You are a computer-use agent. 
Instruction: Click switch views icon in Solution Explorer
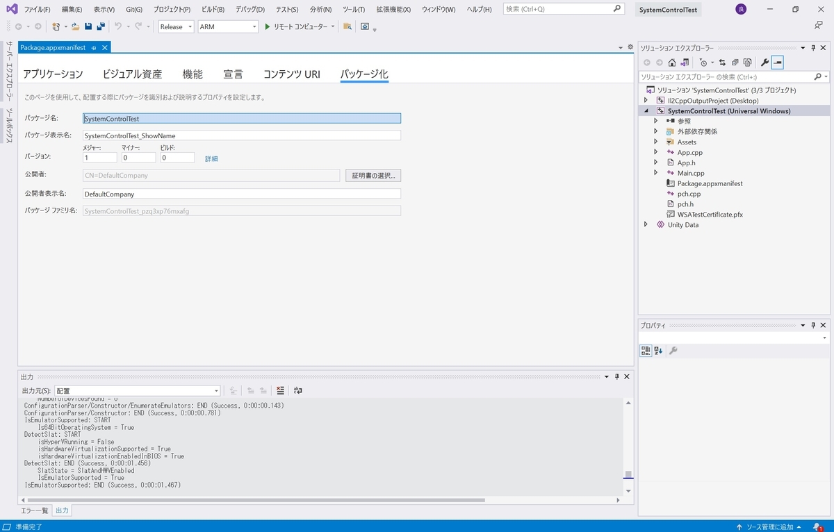click(x=685, y=63)
